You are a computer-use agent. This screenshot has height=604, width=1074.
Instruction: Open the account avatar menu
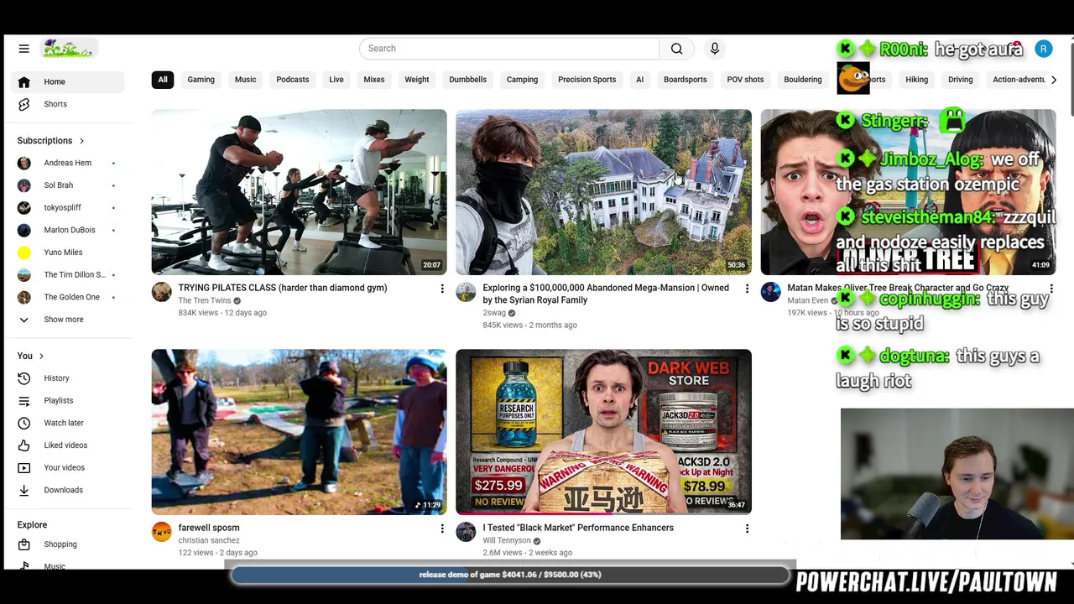coord(1043,49)
